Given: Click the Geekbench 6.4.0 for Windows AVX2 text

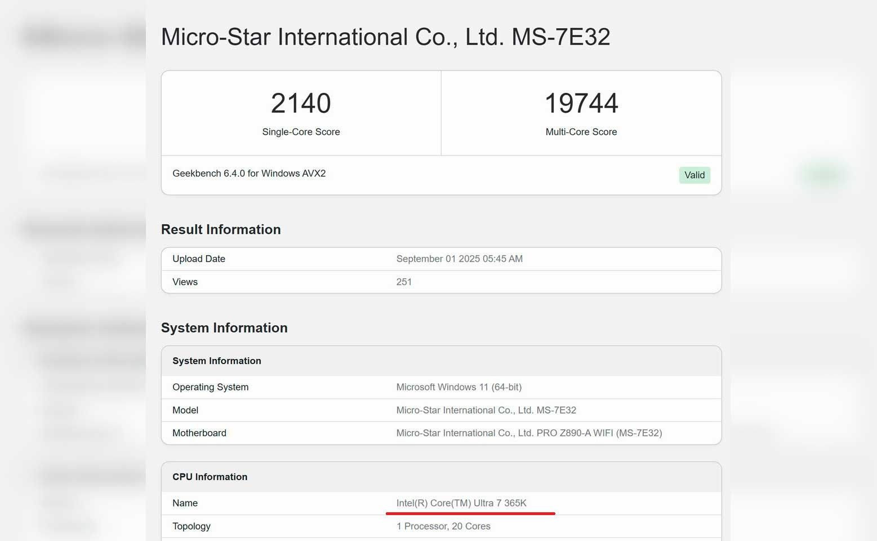Looking at the screenshot, I should coord(249,174).
